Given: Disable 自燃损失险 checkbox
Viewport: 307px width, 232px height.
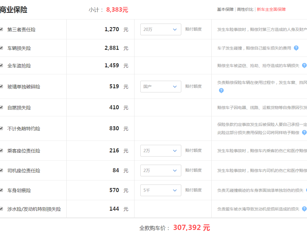Looking at the screenshot, I should [x=1, y=107].
